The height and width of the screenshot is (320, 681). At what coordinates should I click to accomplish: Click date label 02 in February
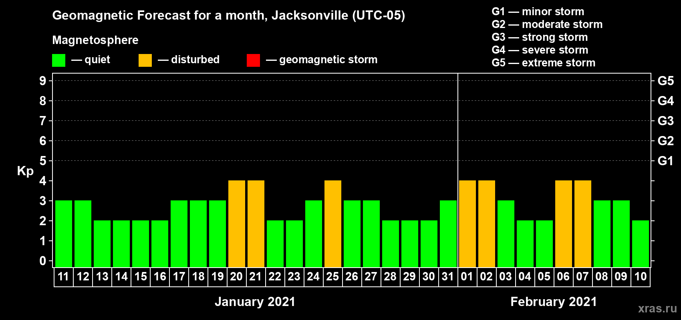click(486, 277)
